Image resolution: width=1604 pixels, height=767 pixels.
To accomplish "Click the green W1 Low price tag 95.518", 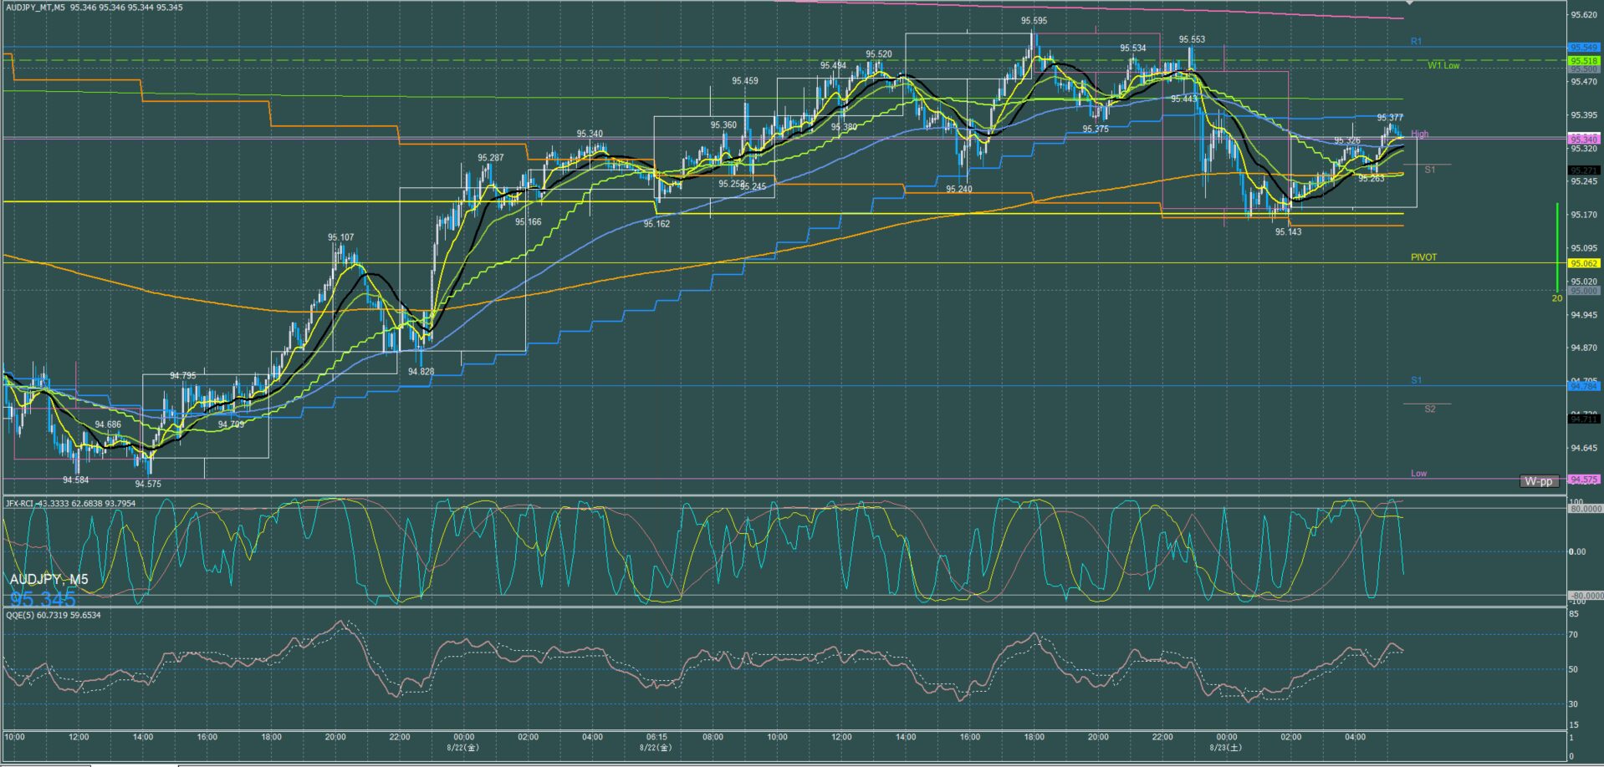I will point(1583,61).
